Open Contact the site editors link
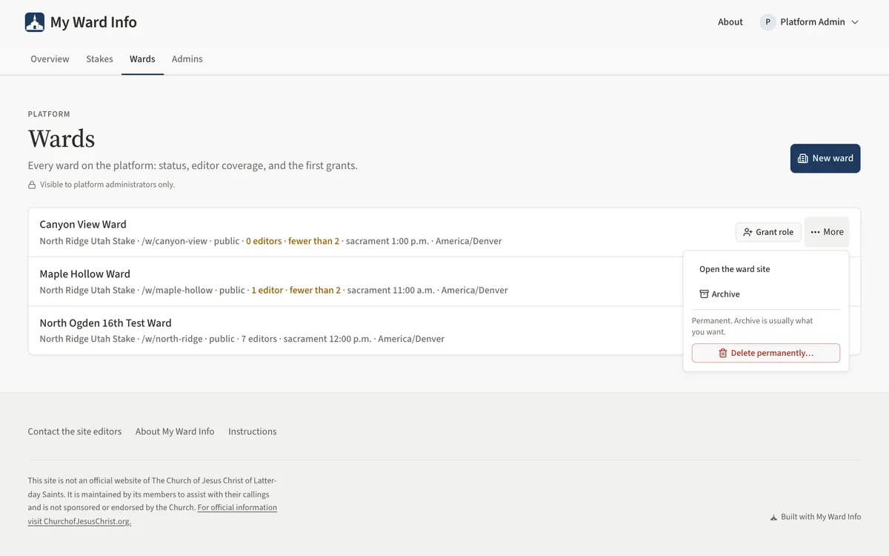The height and width of the screenshot is (556, 889). tap(75, 431)
